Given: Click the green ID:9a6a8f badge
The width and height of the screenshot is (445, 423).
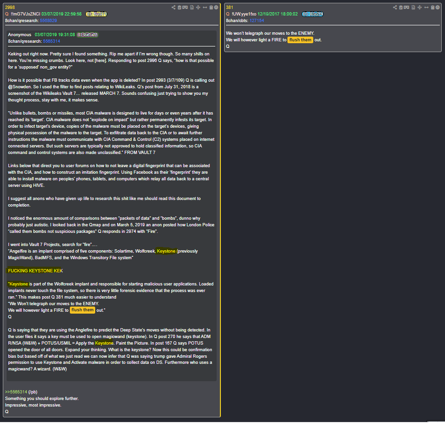Looking at the screenshot, I should [x=88, y=35].
